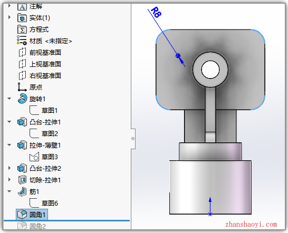Collapse the 旋转1 tree node
The height and width of the screenshot is (233, 288).
9,99
